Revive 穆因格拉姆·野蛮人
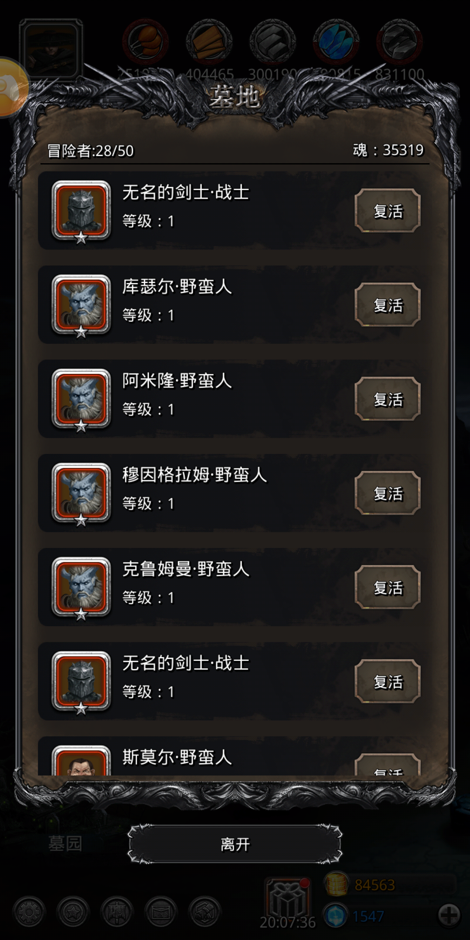This screenshot has height=940, width=470. pyautogui.click(x=388, y=493)
